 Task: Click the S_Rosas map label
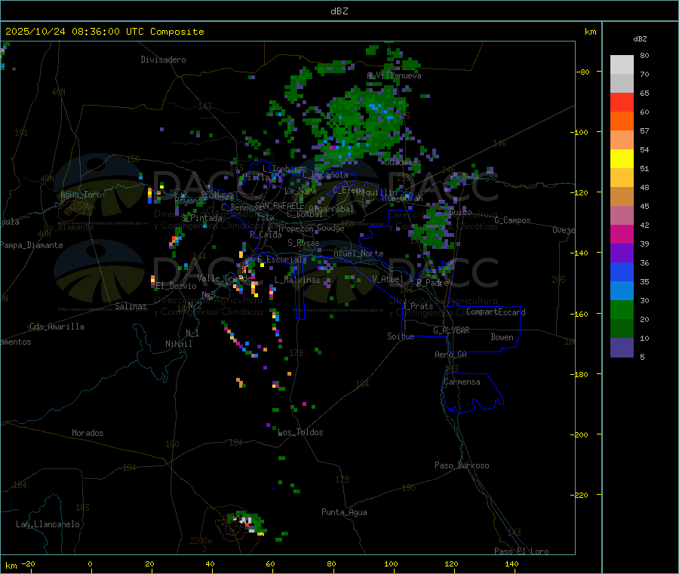(303, 244)
